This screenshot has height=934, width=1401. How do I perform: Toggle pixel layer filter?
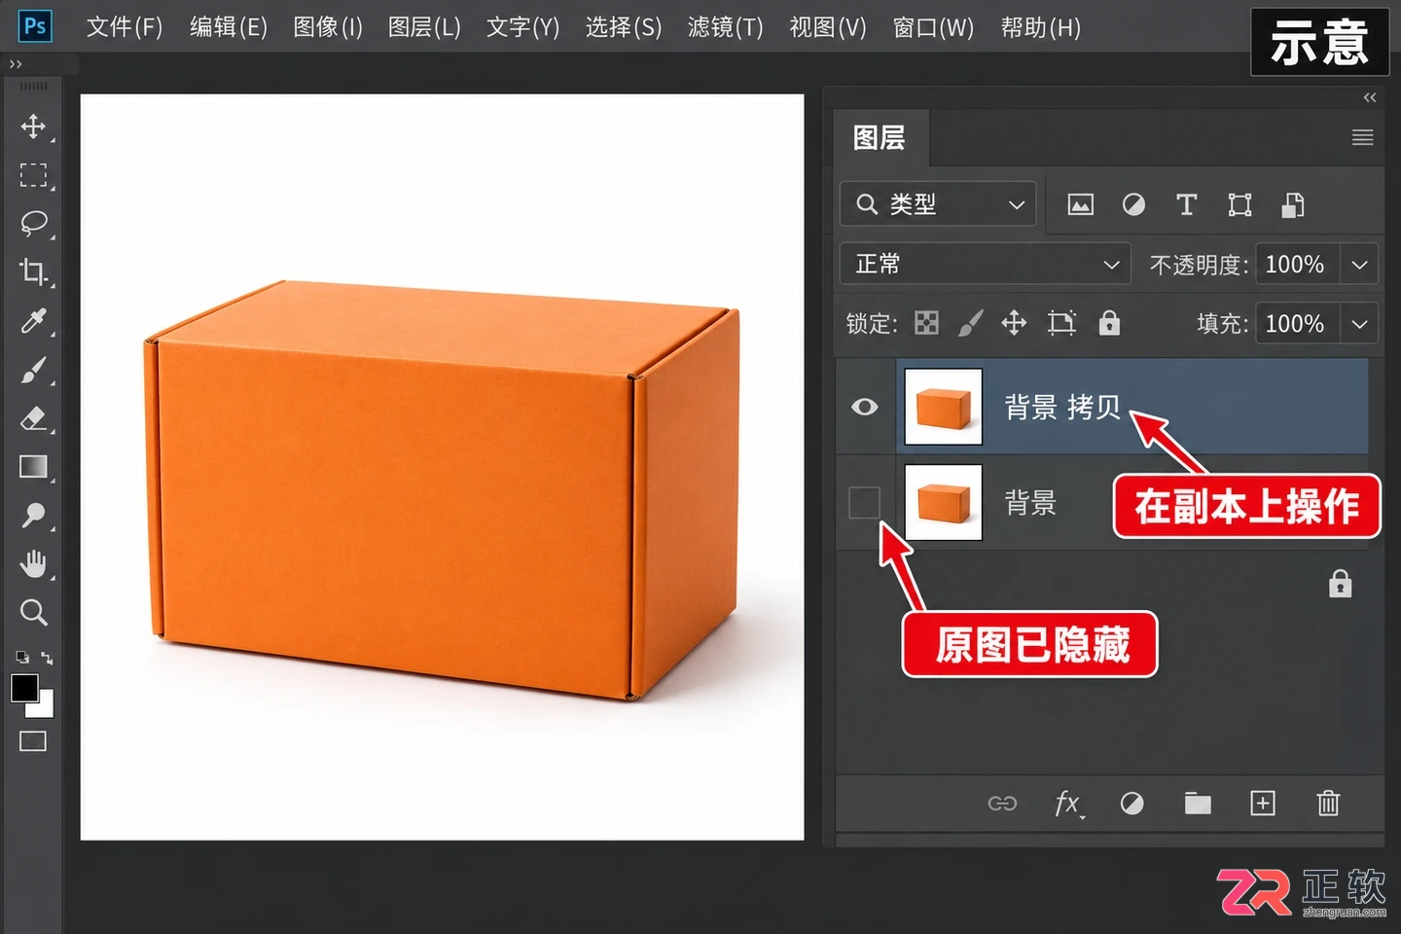(x=1080, y=205)
